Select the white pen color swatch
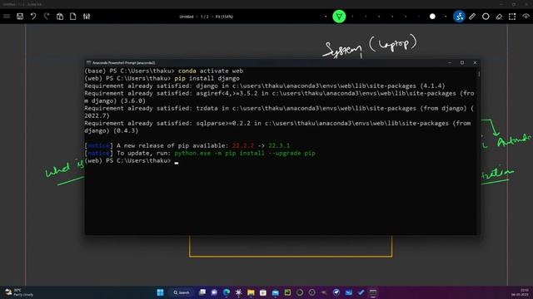This screenshot has height=299, width=533. click(432, 17)
